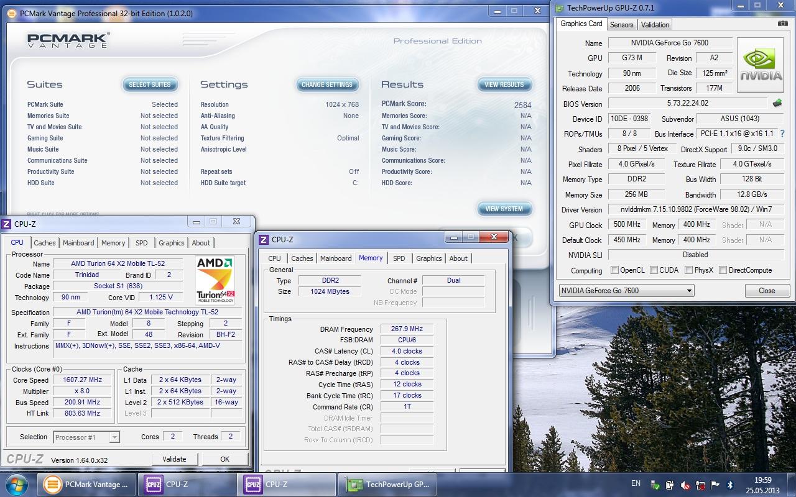Click the BIOS save chip icon in GPU-Z
796x497 pixels.
[x=777, y=103]
